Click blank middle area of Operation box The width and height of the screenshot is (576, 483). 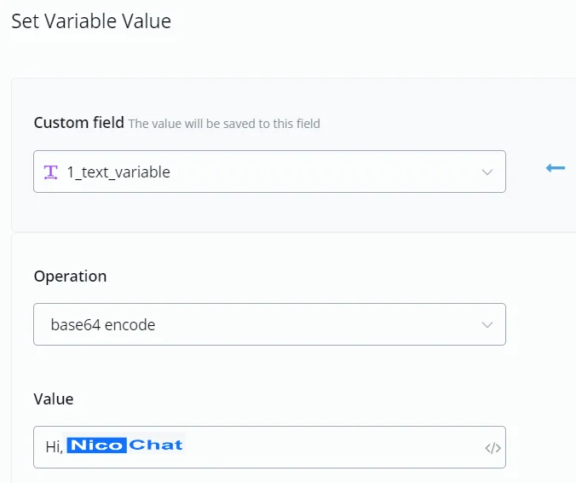(316, 324)
